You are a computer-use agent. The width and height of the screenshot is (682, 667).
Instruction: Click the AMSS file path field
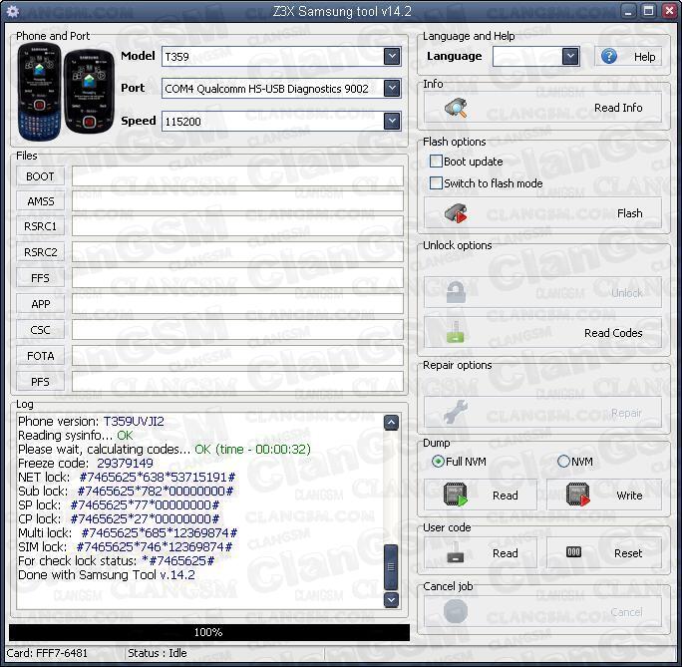pos(237,201)
